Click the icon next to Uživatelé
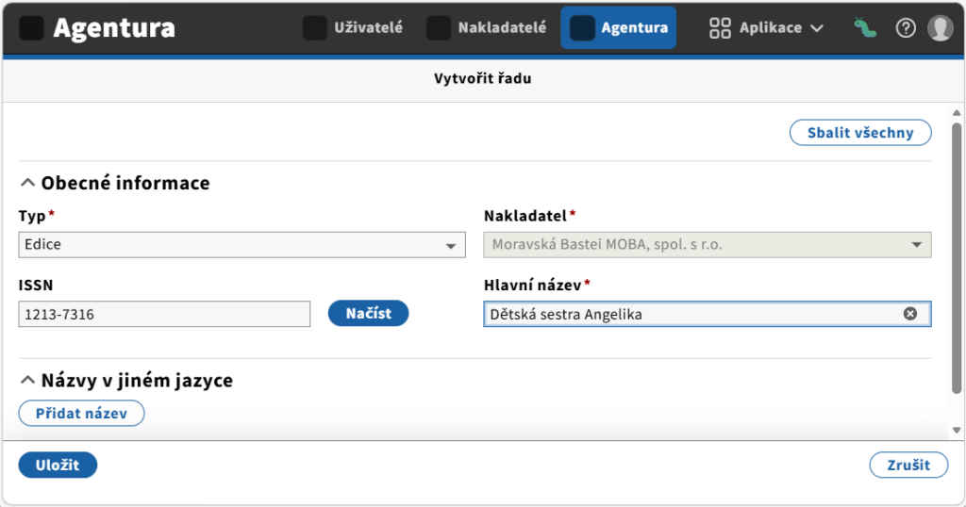The height and width of the screenshot is (507, 966). 315,27
